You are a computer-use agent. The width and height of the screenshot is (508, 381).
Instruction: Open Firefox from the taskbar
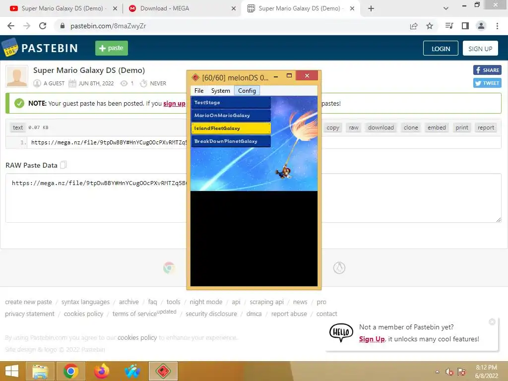pyautogui.click(x=101, y=371)
